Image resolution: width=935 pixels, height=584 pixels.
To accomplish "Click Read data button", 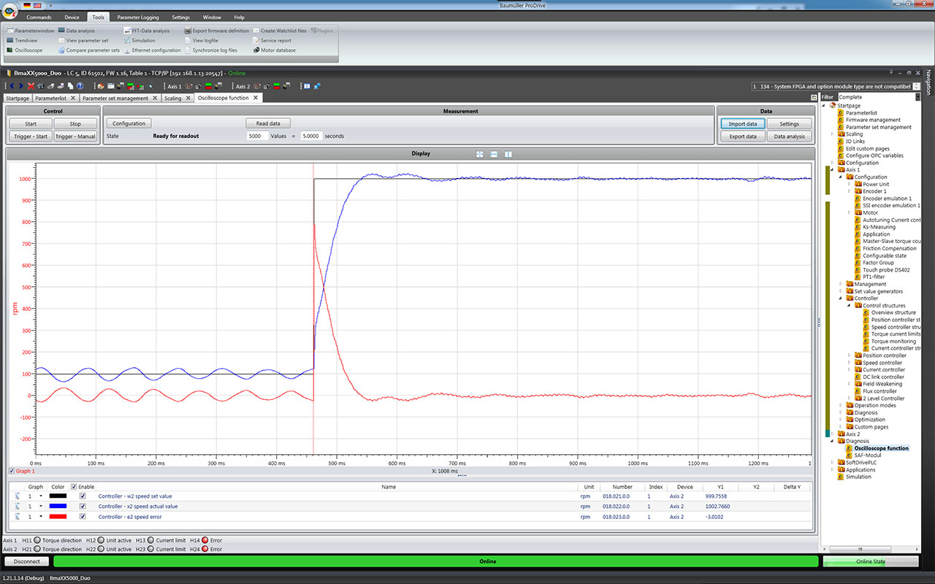I will click(268, 123).
